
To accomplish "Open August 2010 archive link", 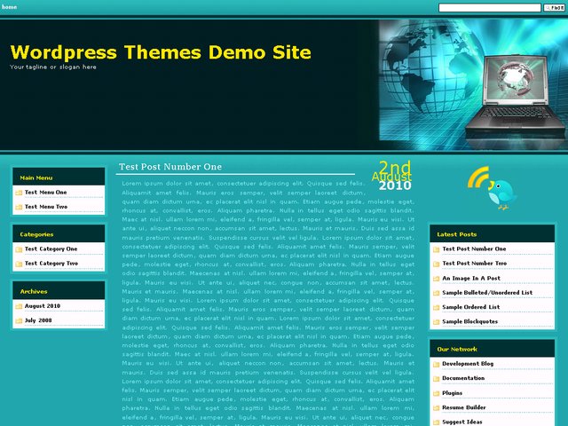I will (x=43, y=306).
